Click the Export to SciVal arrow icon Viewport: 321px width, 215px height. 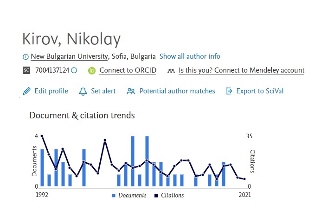(x=229, y=91)
